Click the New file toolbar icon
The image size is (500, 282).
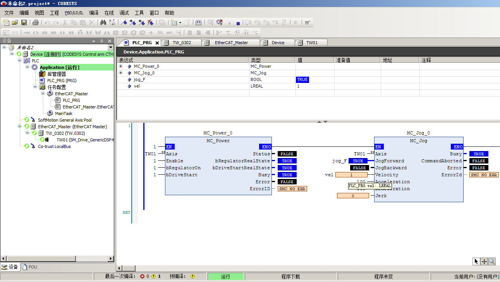pyautogui.click(x=6, y=22)
